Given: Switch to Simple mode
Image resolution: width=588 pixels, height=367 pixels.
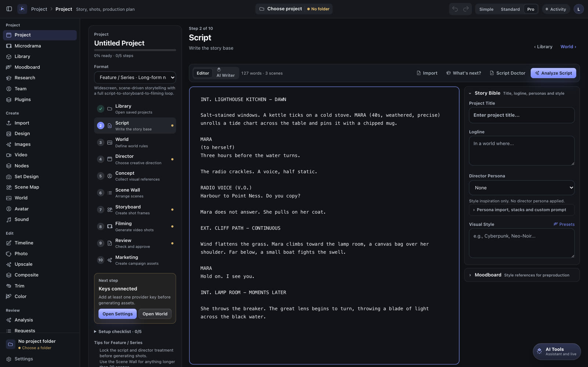Looking at the screenshot, I should click(486, 9).
